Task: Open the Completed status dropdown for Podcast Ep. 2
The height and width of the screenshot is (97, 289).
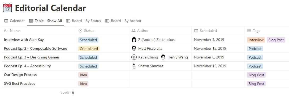Action: [89, 49]
